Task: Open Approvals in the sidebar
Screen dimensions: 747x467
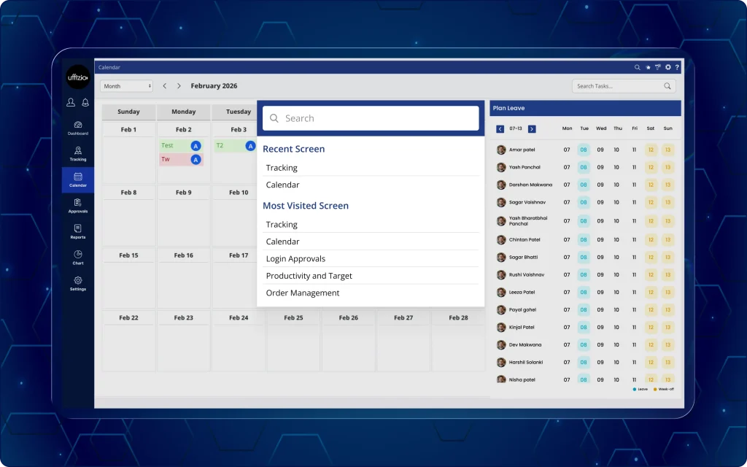Action: 77,206
